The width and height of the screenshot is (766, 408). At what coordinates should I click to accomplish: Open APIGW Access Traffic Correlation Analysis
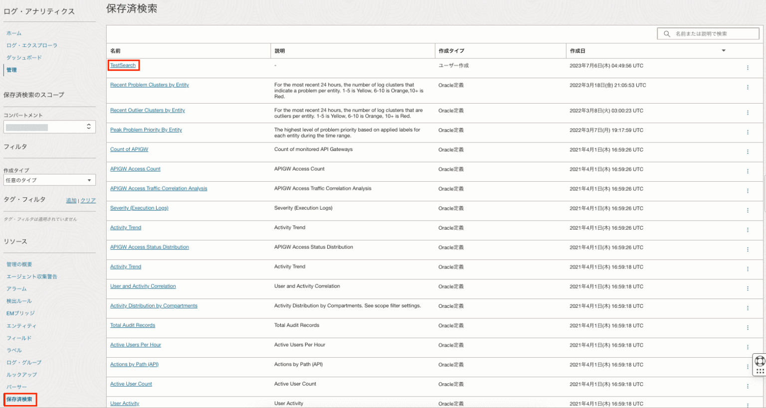tap(159, 189)
